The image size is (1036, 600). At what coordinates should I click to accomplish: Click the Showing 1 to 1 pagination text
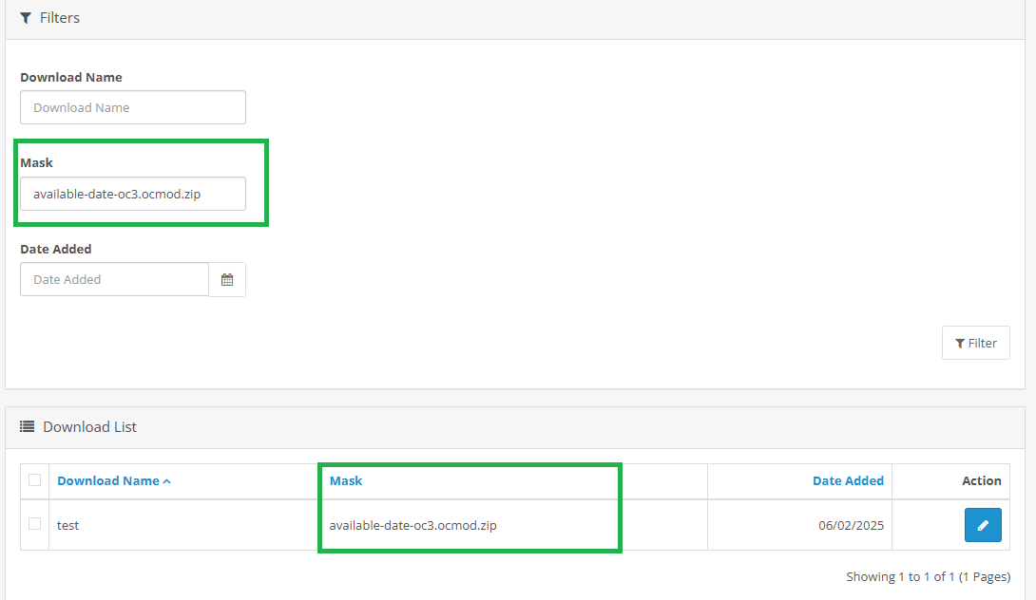point(928,577)
